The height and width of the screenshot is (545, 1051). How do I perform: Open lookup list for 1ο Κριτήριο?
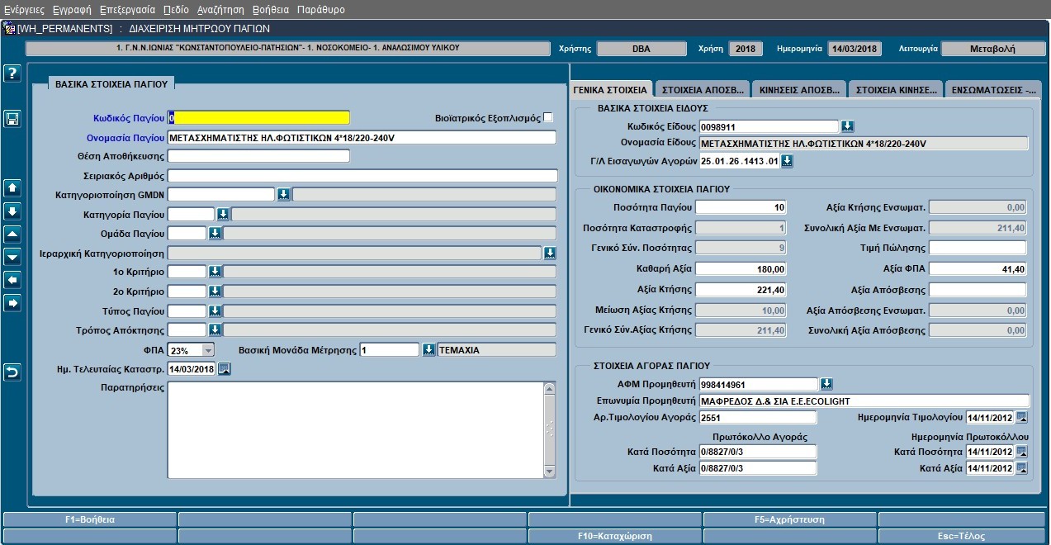point(215,272)
